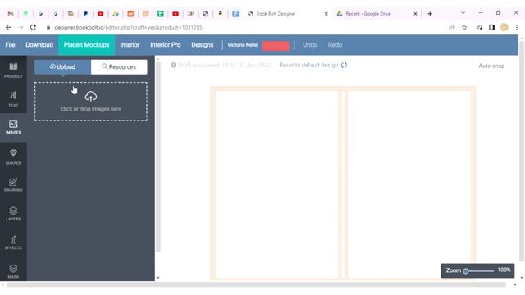Open the Images panel in sidebar

[13, 128]
